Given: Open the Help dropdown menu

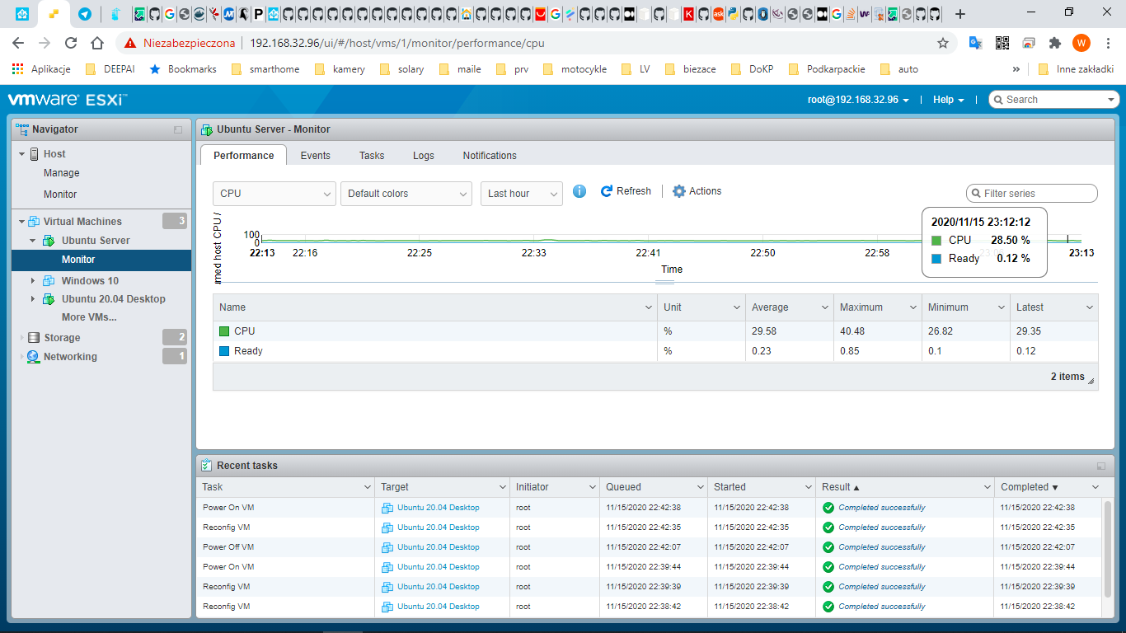Looking at the screenshot, I should 949,100.
